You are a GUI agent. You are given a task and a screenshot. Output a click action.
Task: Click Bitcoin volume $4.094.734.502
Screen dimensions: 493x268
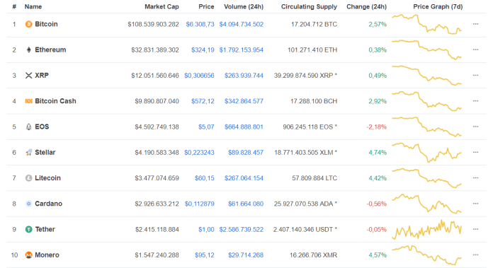pyautogui.click(x=241, y=24)
